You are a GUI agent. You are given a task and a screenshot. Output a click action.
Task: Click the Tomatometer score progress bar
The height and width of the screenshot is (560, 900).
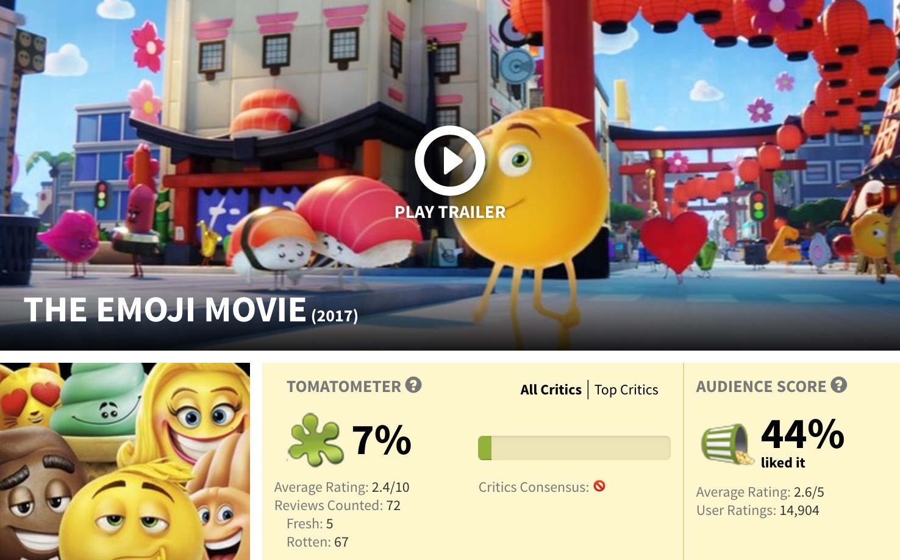tap(574, 448)
